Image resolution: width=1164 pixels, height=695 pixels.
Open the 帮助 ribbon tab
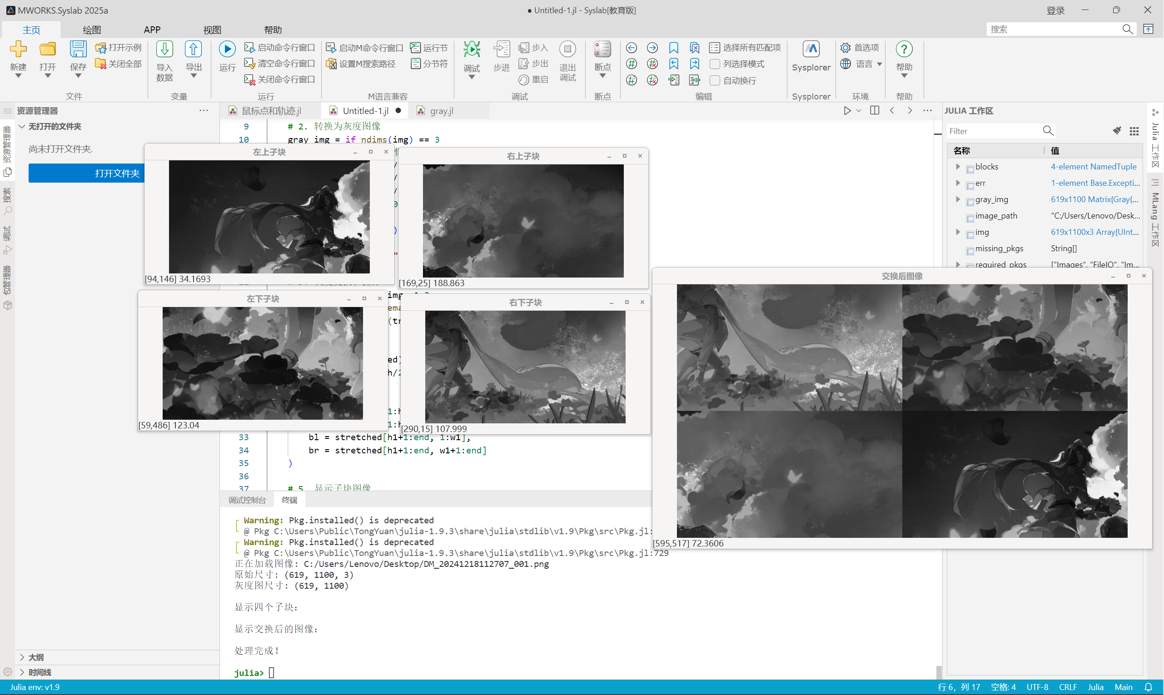(x=273, y=30)
